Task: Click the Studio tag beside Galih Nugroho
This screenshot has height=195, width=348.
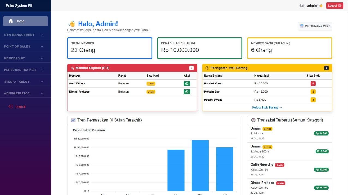Action: (280, 165)
